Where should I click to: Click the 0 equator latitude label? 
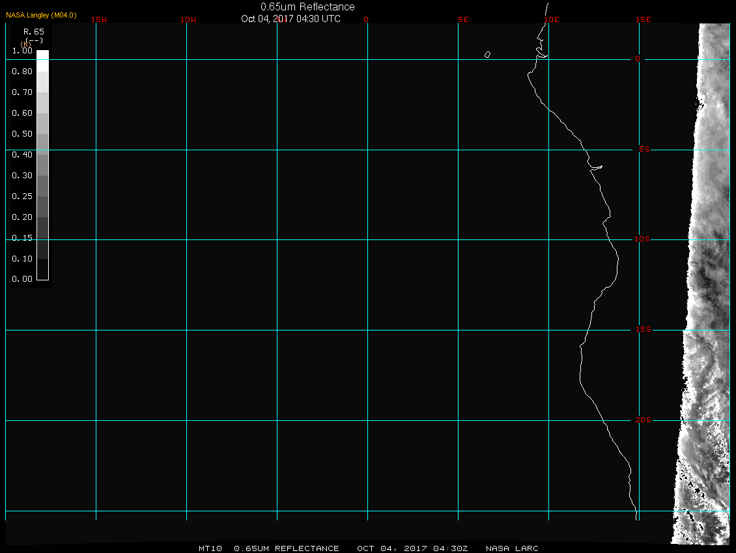point(638,59)
